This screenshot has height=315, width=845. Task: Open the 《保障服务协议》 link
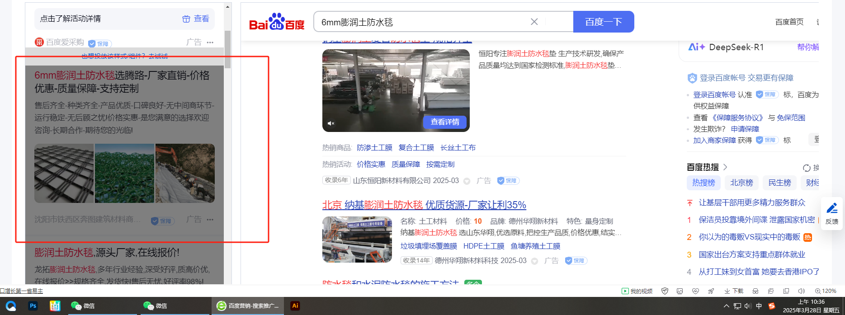(737, 118)
